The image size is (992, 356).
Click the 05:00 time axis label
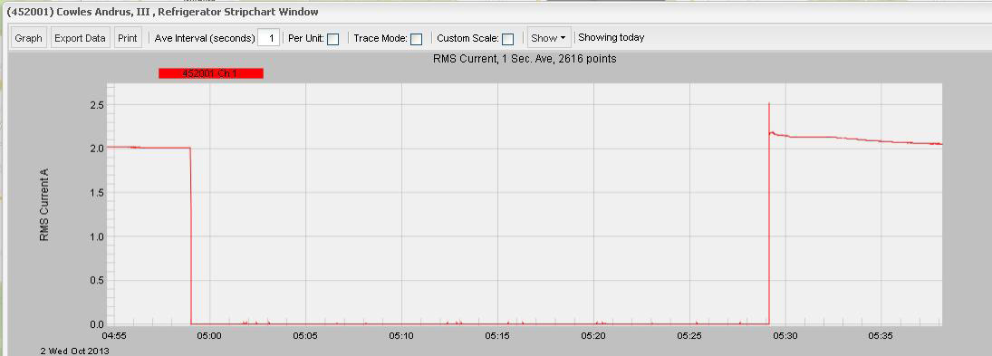(x=209, y=336)
